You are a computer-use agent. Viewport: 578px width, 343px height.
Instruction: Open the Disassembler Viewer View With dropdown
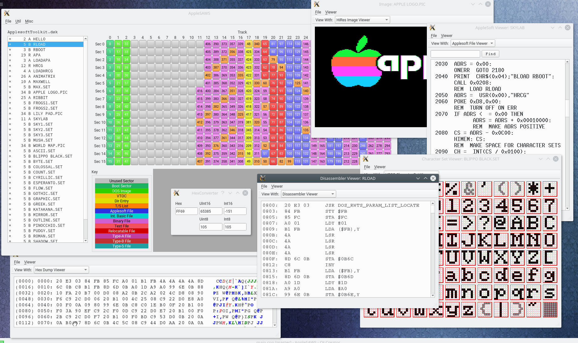click(308, 194)
